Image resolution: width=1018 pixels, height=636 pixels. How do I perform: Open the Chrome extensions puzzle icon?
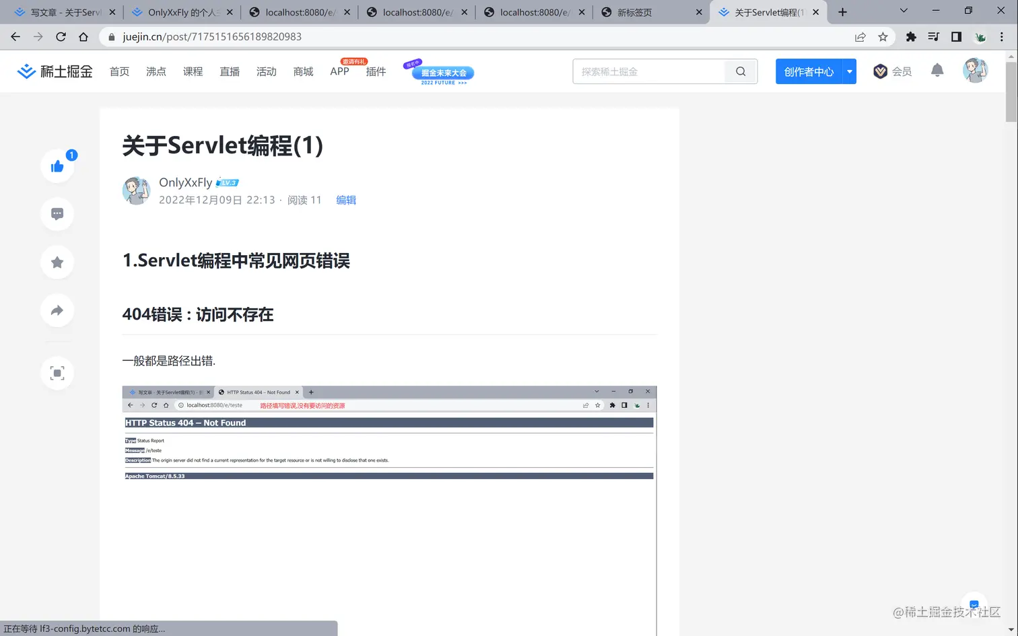911,37
